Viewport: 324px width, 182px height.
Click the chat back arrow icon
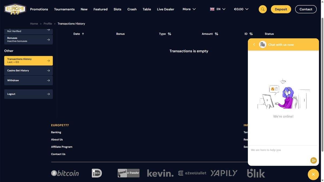[x=254, y=44]
